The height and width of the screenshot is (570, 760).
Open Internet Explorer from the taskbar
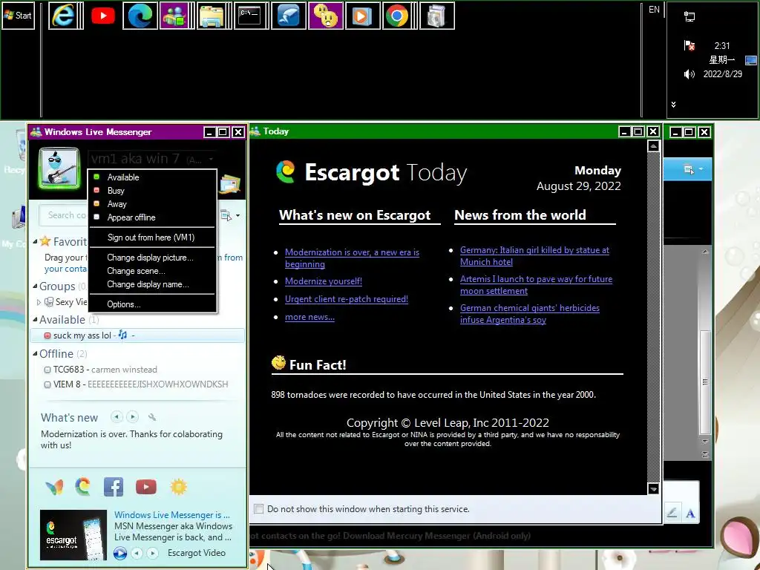(63, 16)
